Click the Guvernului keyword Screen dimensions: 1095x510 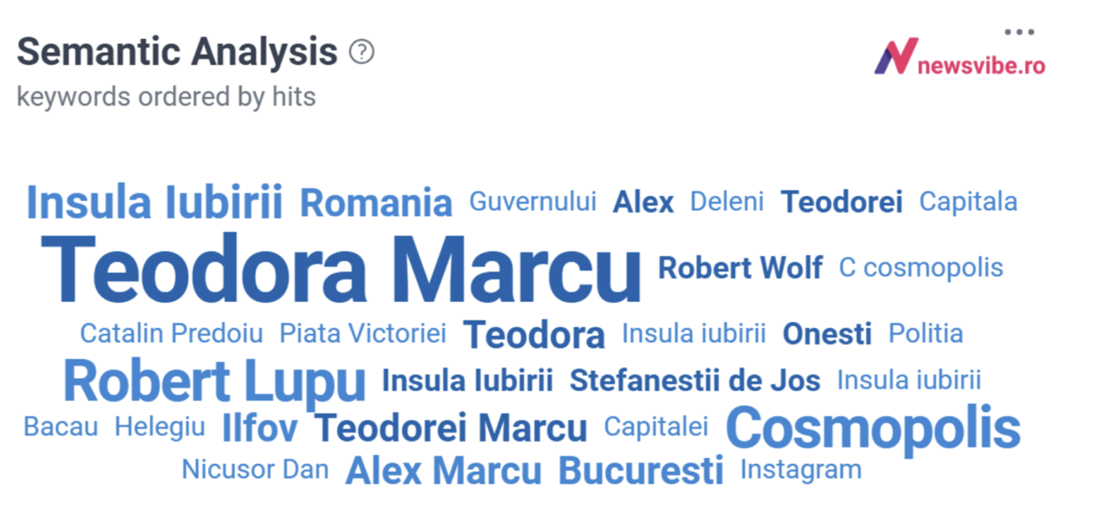(533, 201)
